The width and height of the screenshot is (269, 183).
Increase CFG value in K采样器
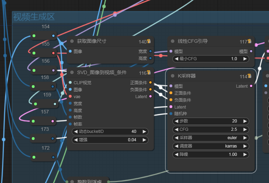coord(245,129)
